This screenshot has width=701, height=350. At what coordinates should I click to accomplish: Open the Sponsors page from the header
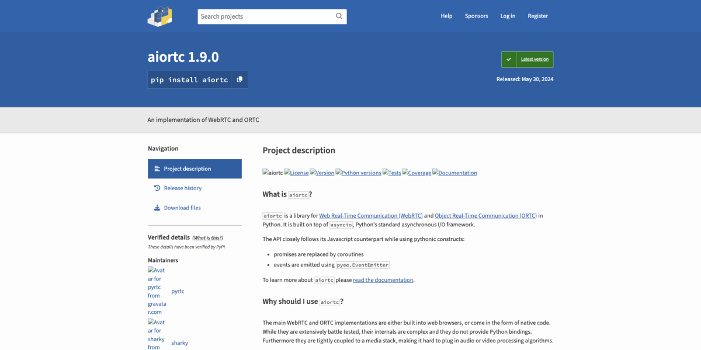pos(476,16)
